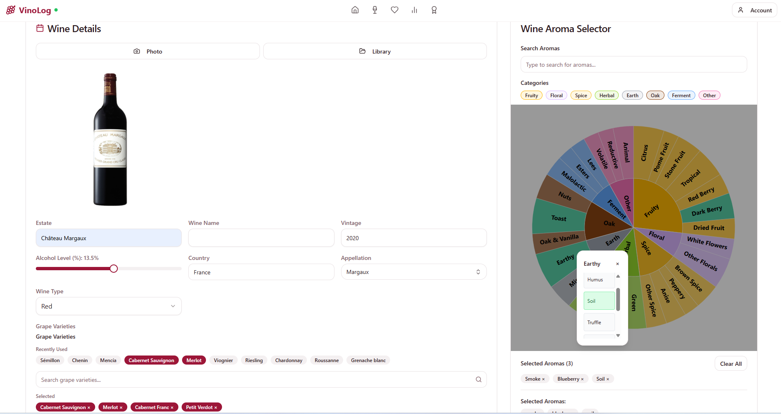Remove Smoke from selected aromas
This screenshot has height=414, width=781.
coord(543,379)
